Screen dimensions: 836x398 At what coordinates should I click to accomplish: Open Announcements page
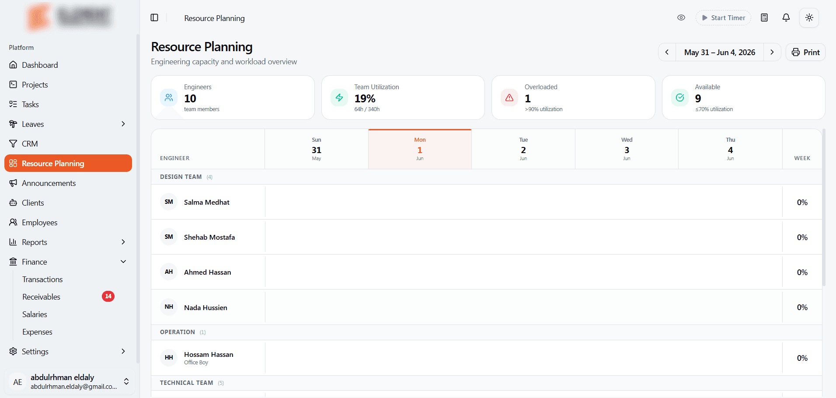68,183
